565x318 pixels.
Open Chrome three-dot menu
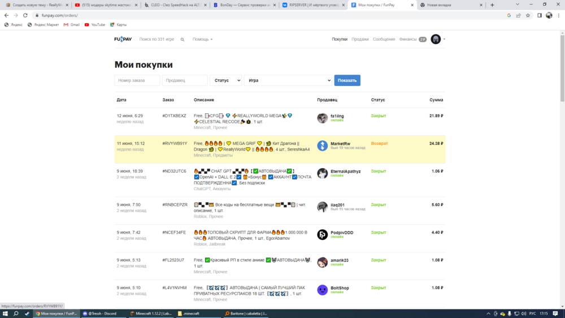click(x=559, y=15)
